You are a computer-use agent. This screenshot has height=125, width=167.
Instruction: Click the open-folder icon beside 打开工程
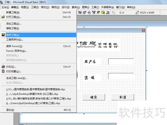(3, 17)
